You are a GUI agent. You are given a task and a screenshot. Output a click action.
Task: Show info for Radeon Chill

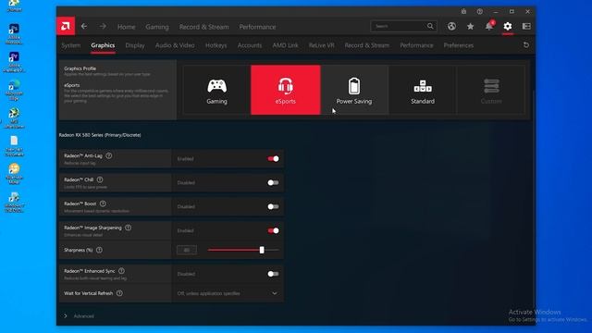pos(100,179)
